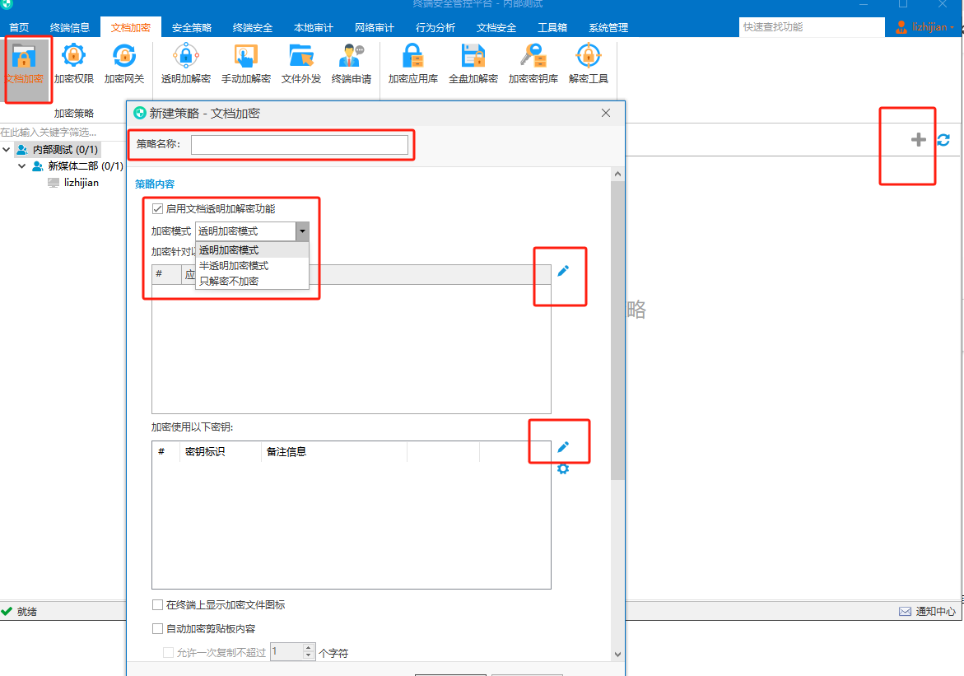This screenshot has width=964, height=676.
Task: Switch to the 工具箱 tab
Action: click(552, 28)
